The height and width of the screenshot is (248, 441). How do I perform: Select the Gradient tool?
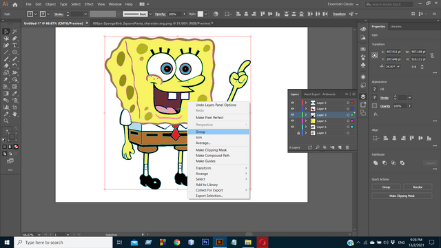coord(6,94)
